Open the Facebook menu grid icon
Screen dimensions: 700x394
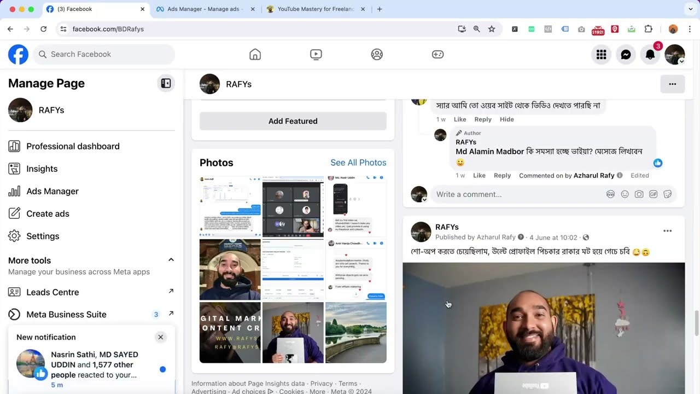602,54
